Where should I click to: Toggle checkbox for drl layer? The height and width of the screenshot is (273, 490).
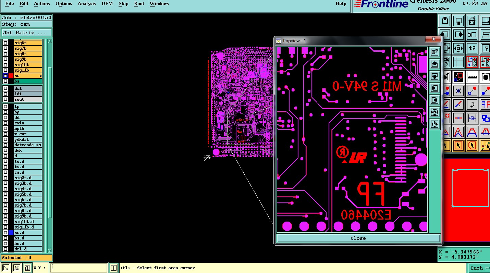pyautogui.click(x=5, y=88)
